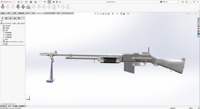The height and width of the screenshot is (109, 200).
Task: Collapse the ribbon with chevron arrow
Action: click(x=198, y=11)
